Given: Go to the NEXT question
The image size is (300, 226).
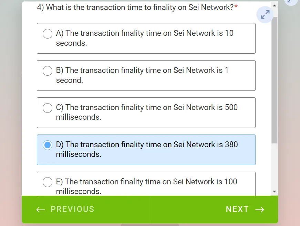Looking at the screenshot, I should (245, 209).
